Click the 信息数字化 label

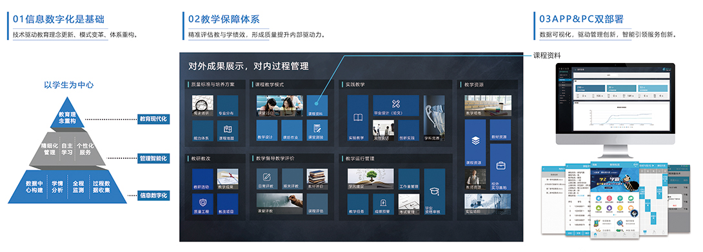pyautogui.click(x=153, y=195)
